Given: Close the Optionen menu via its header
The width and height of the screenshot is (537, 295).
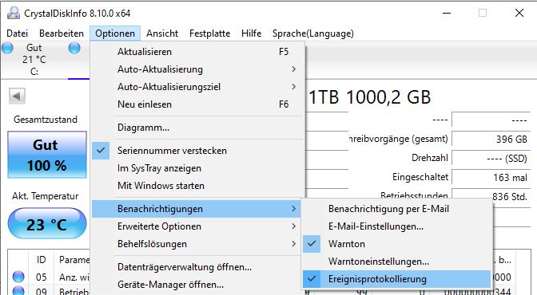Looking at the screenshot, I should click(115, 33).
